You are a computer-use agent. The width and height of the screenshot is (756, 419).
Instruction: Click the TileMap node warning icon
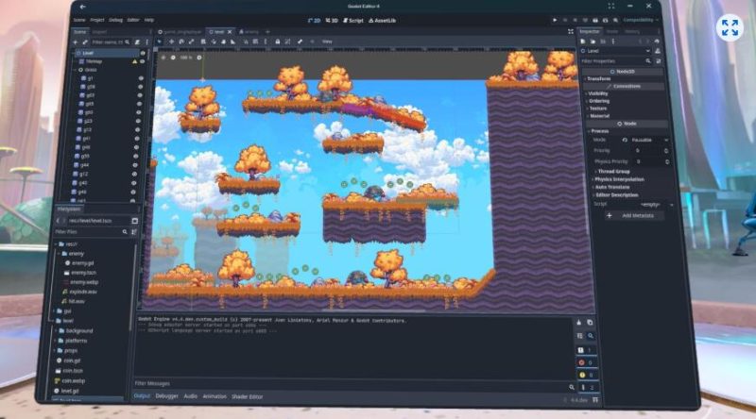135,61
